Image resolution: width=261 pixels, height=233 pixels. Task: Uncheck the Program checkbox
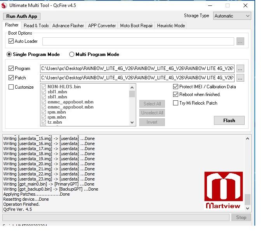11,68
